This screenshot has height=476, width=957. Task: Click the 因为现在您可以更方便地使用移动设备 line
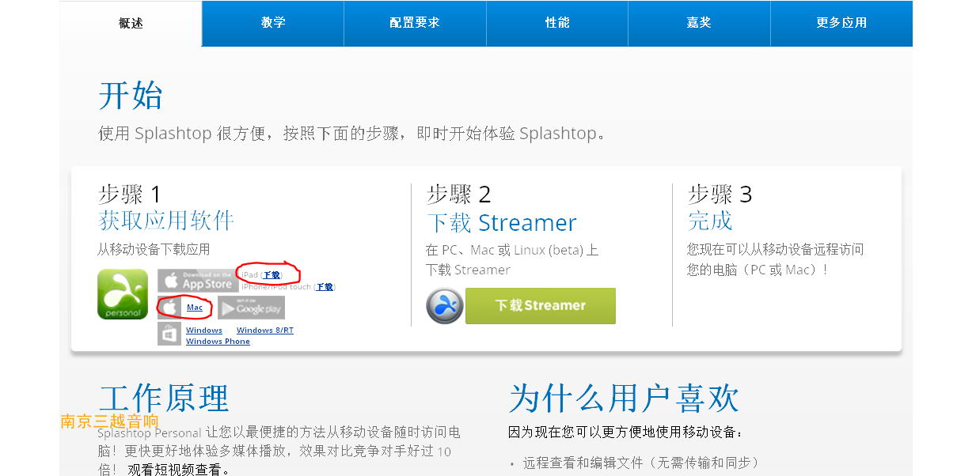point(626,433)
